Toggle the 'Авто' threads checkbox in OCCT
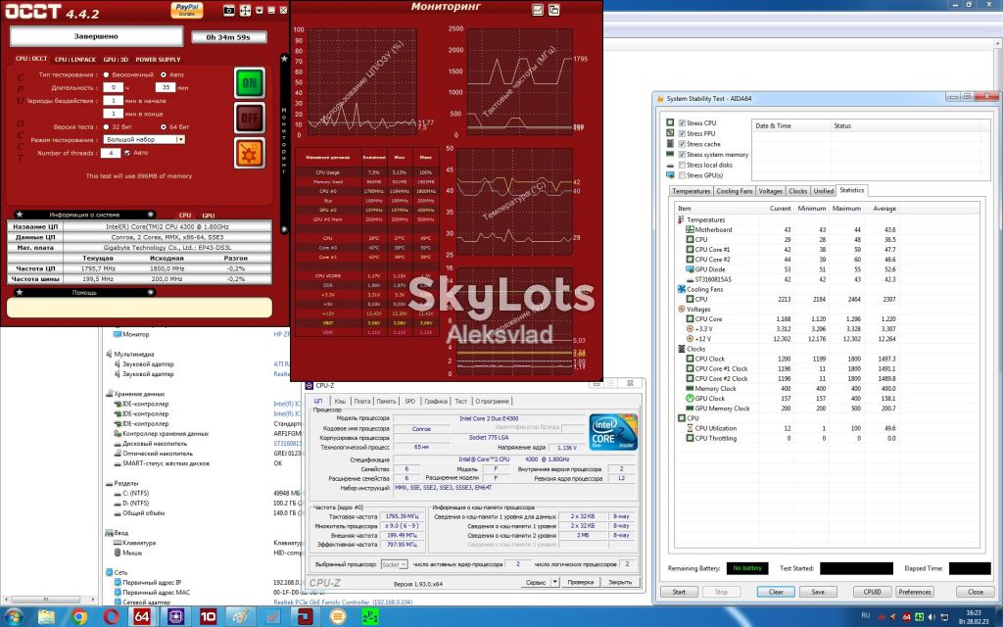The image size is (1003, 627). pos(127,153)
